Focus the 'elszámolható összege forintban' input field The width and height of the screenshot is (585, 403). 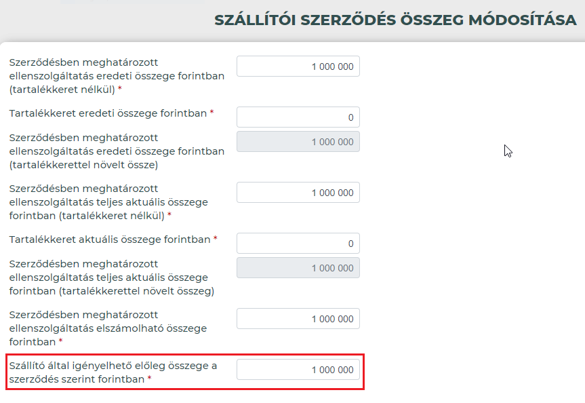pyautogui.click(x=298, y=319)
